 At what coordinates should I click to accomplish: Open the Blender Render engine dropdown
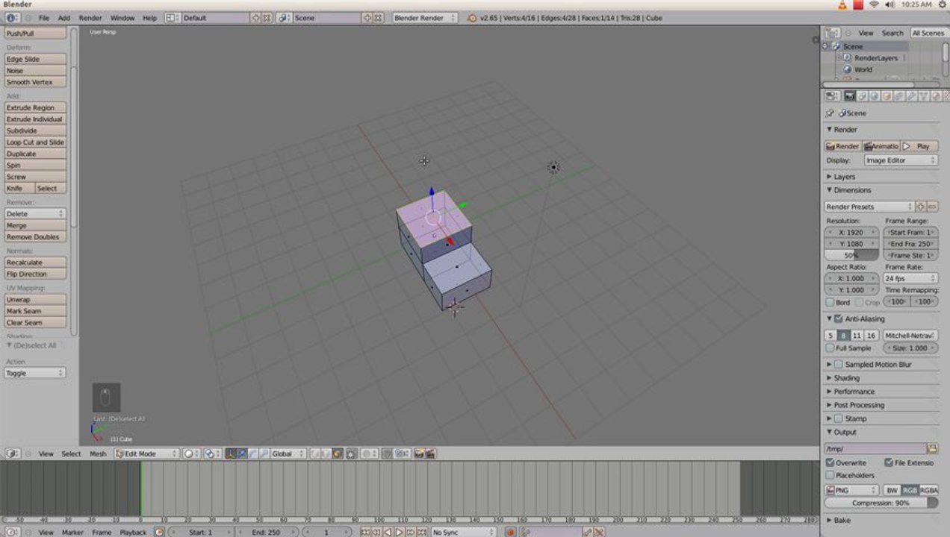coord(425,17)
